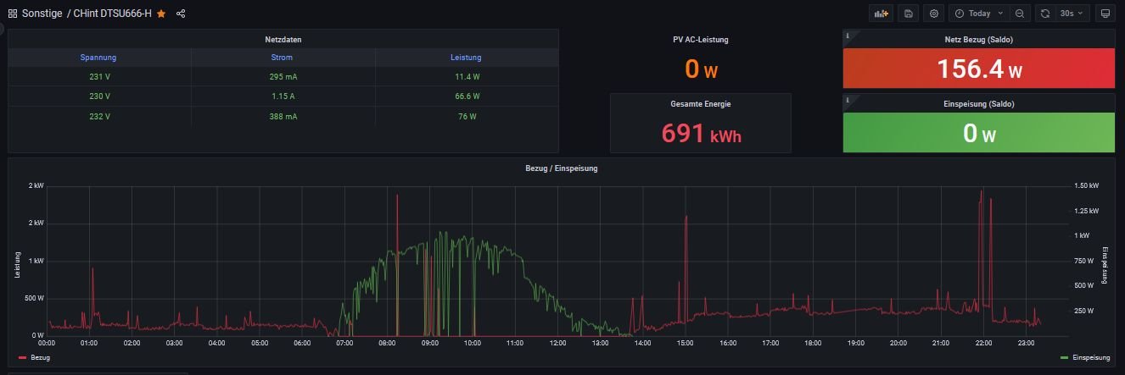
Task: Click the Add panel icon
Action: click(882, 14)
